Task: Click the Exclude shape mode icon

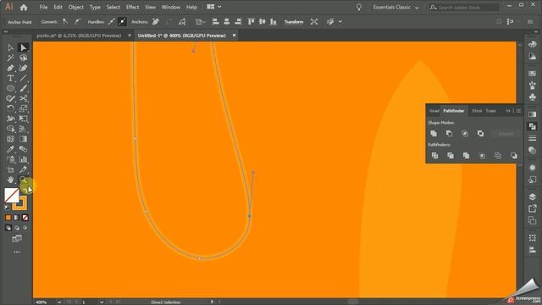Action: coord(480,134)
